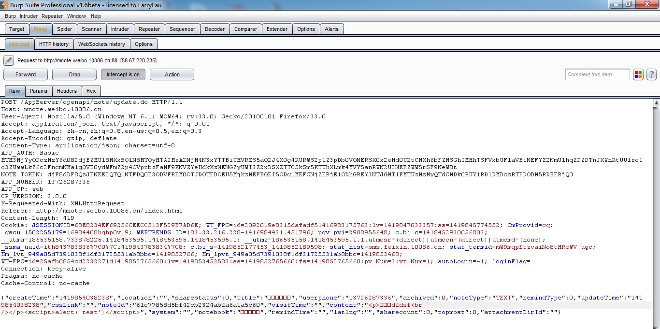The image size is (660, 329).
Task: Click the X-Requested-With header line
Action: pyautogui.click(x=63, y=203)
